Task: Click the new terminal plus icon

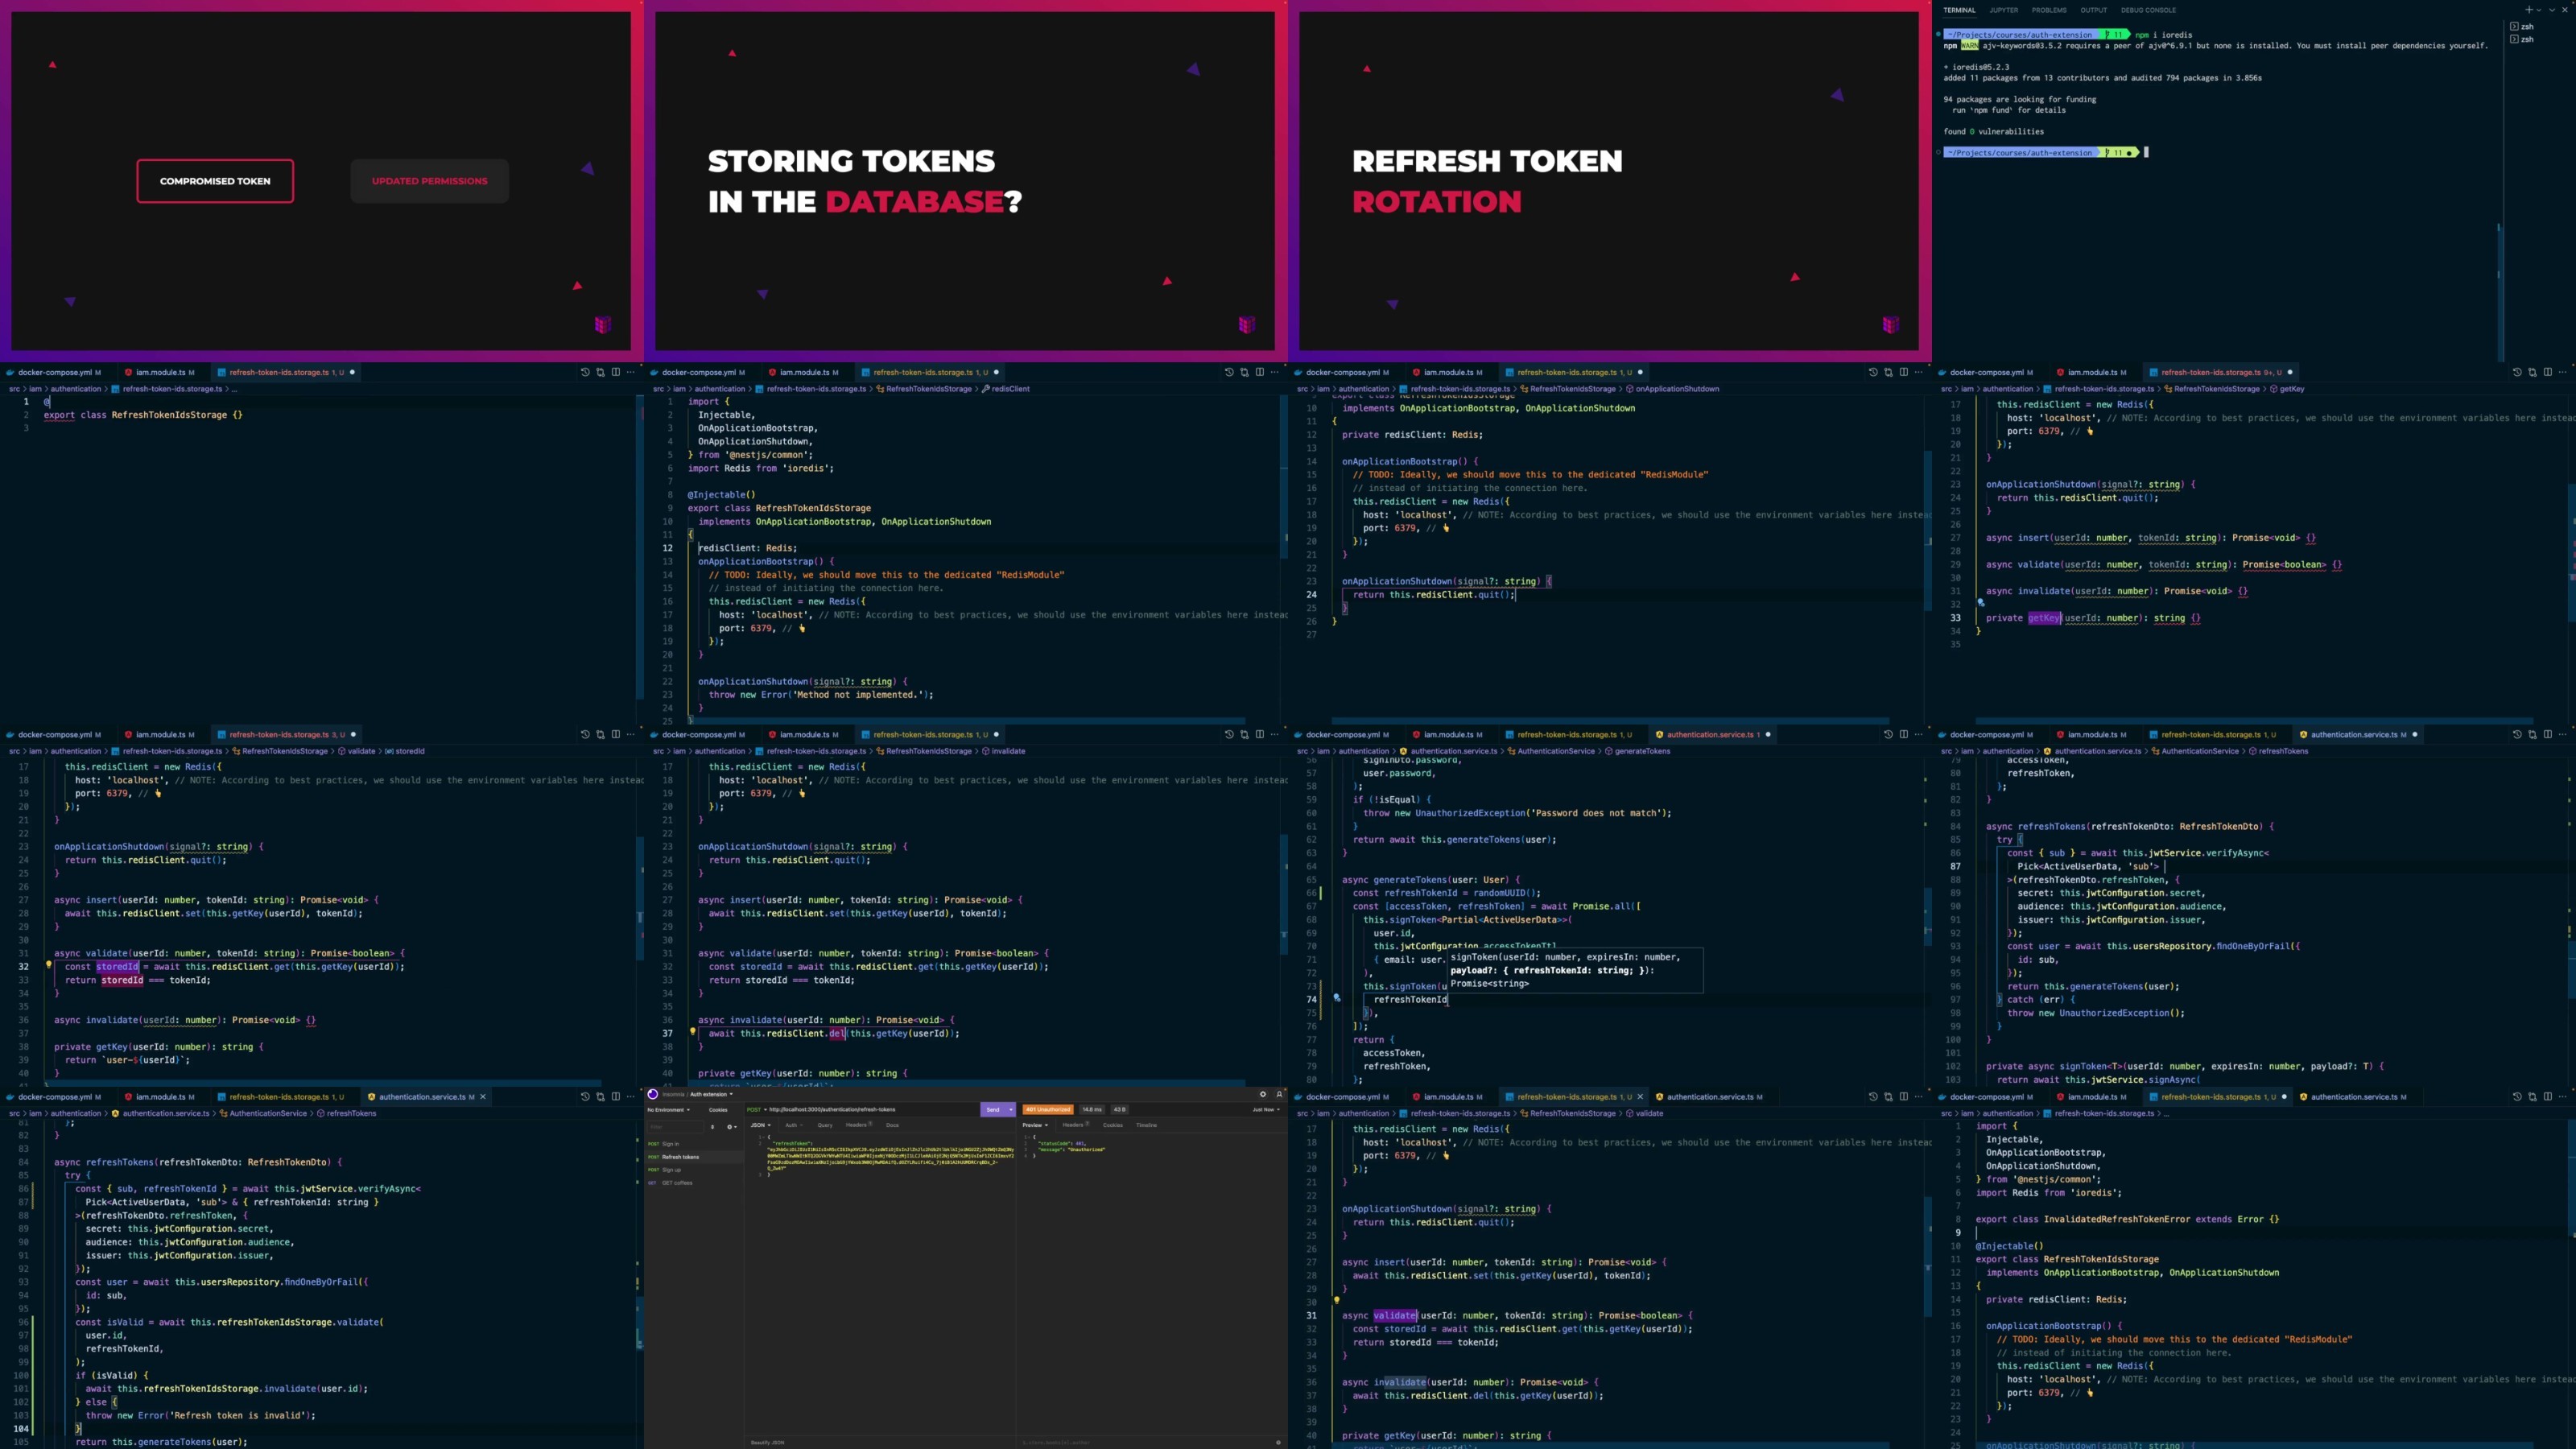Action: [2529, 10]
